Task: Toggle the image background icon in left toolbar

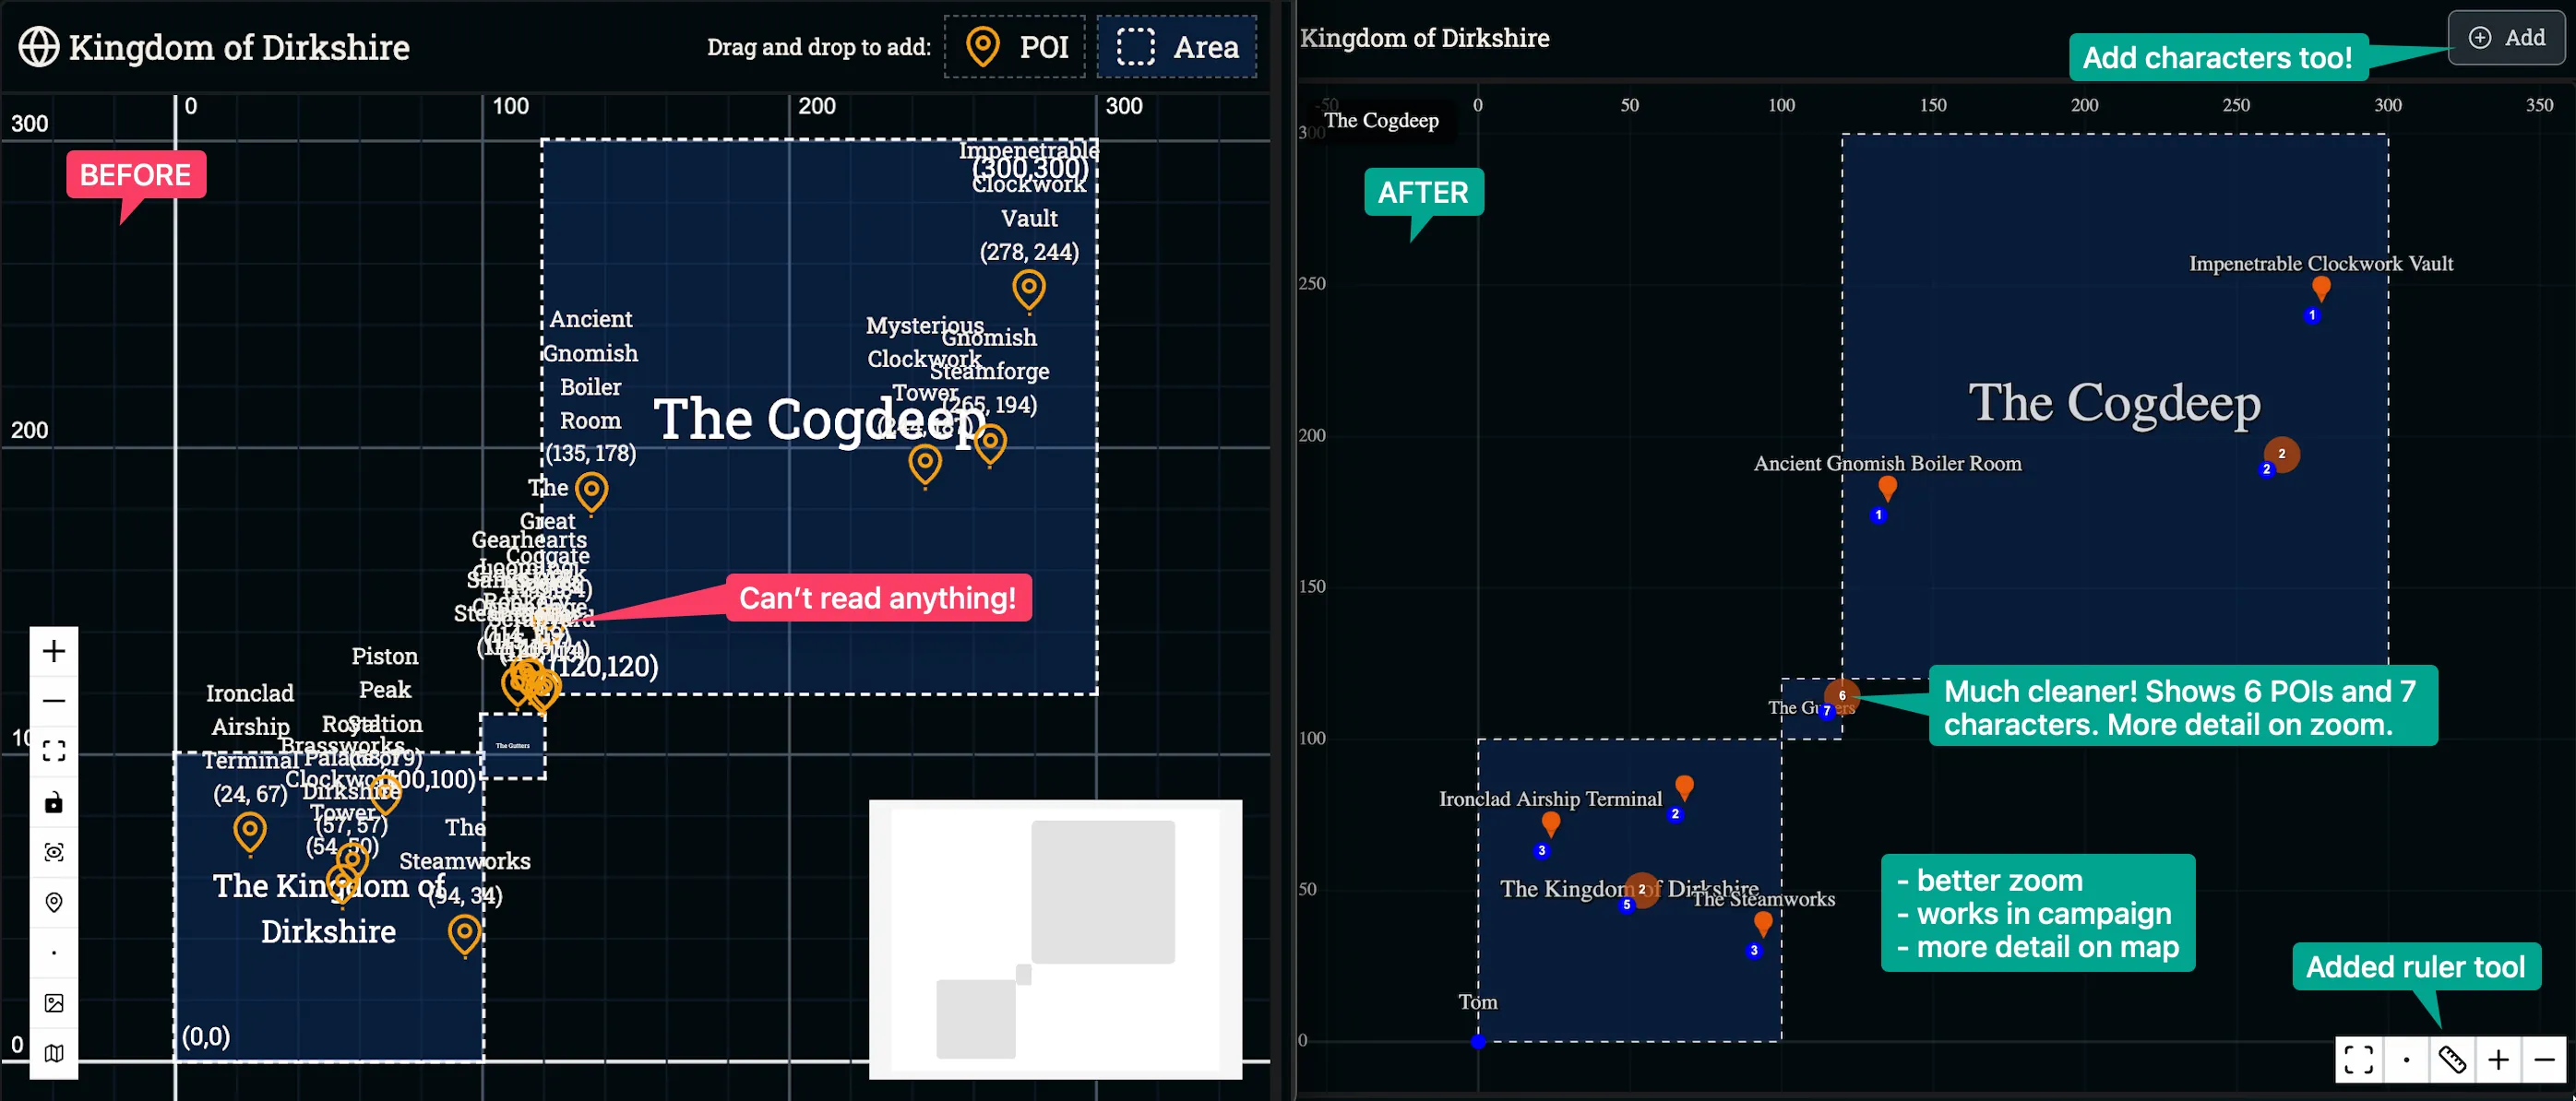Action: tap(54, 1003)
